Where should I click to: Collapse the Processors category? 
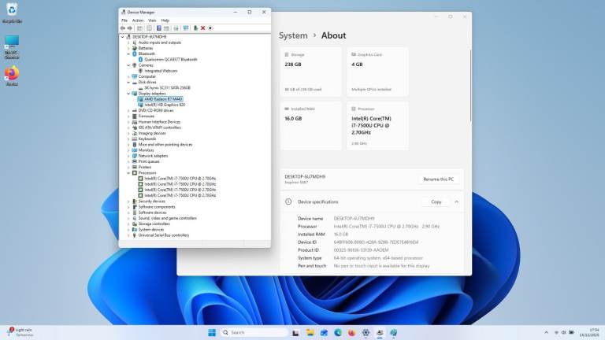128,172
